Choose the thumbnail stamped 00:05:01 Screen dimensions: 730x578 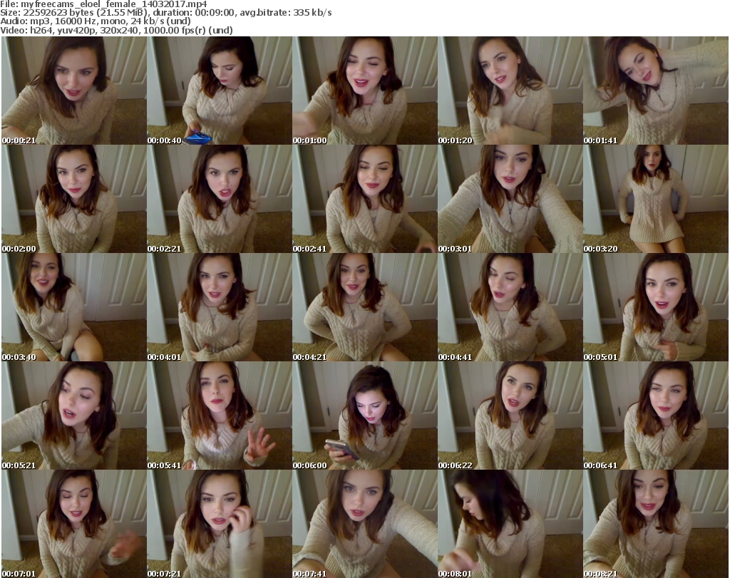click(x=656, y=307)
